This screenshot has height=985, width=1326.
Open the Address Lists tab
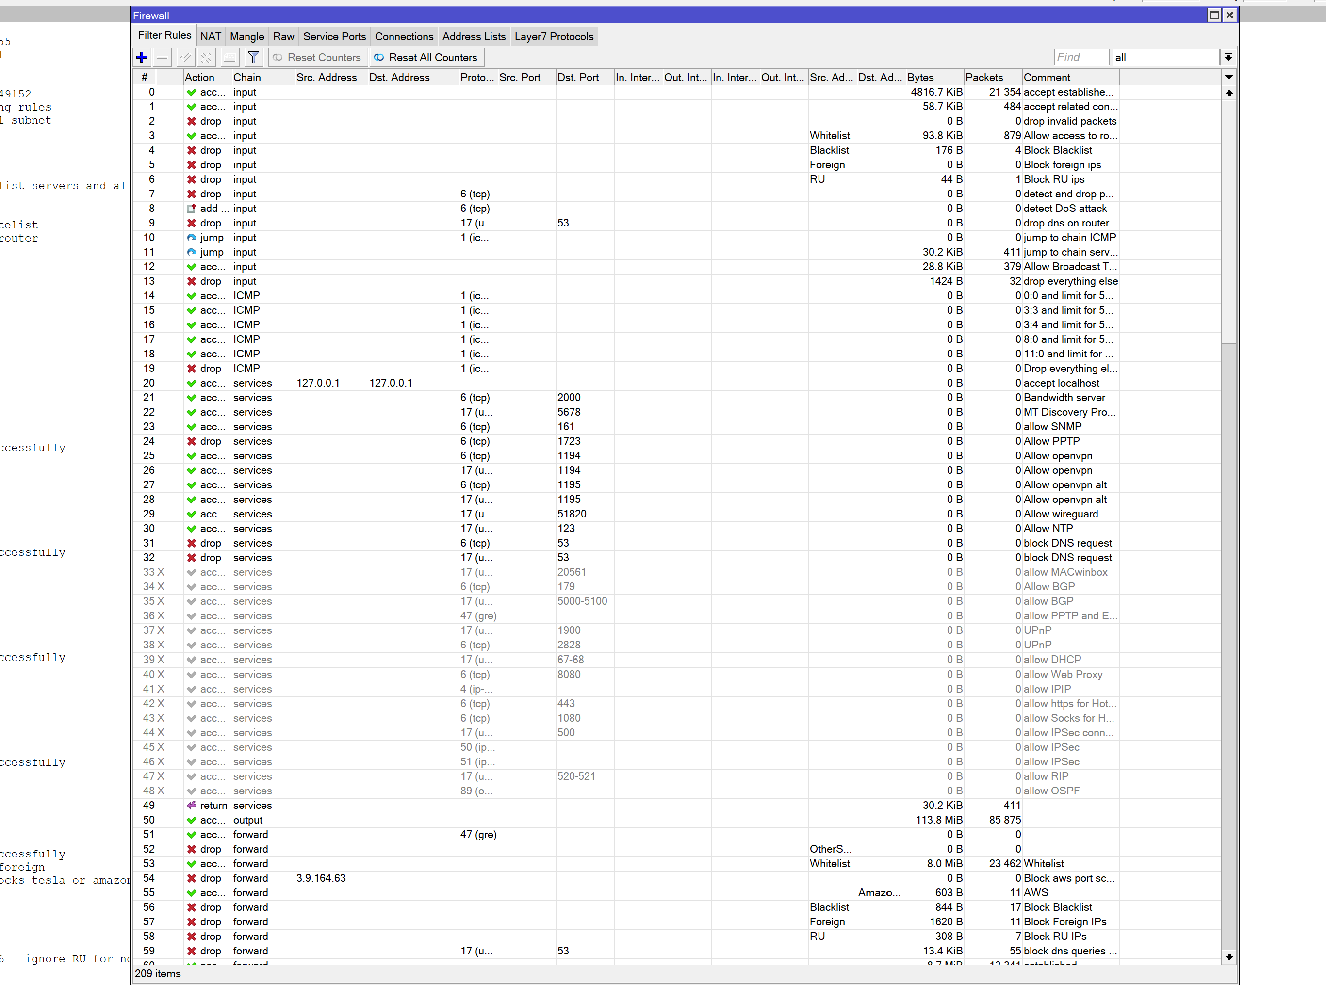coord(474,36)
